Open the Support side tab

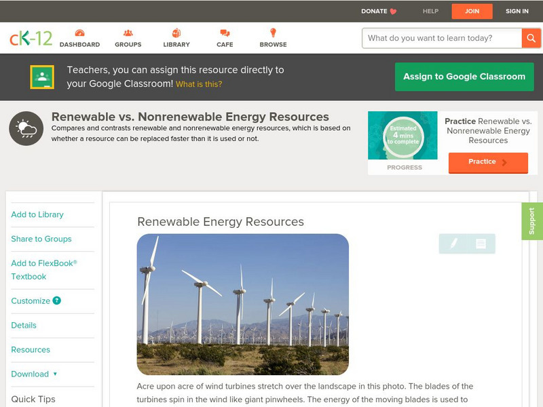click(531, 221)
